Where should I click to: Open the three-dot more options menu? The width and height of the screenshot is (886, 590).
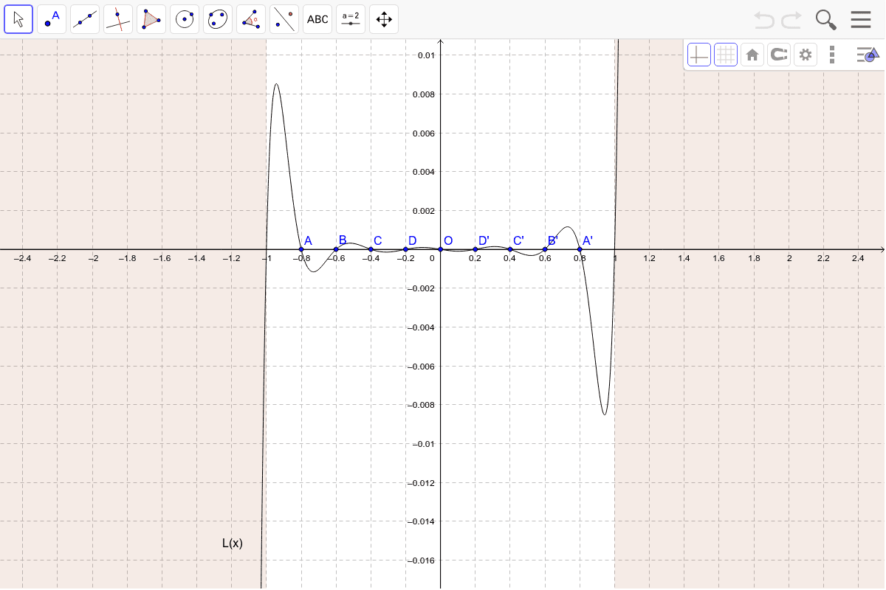point(832,55)
